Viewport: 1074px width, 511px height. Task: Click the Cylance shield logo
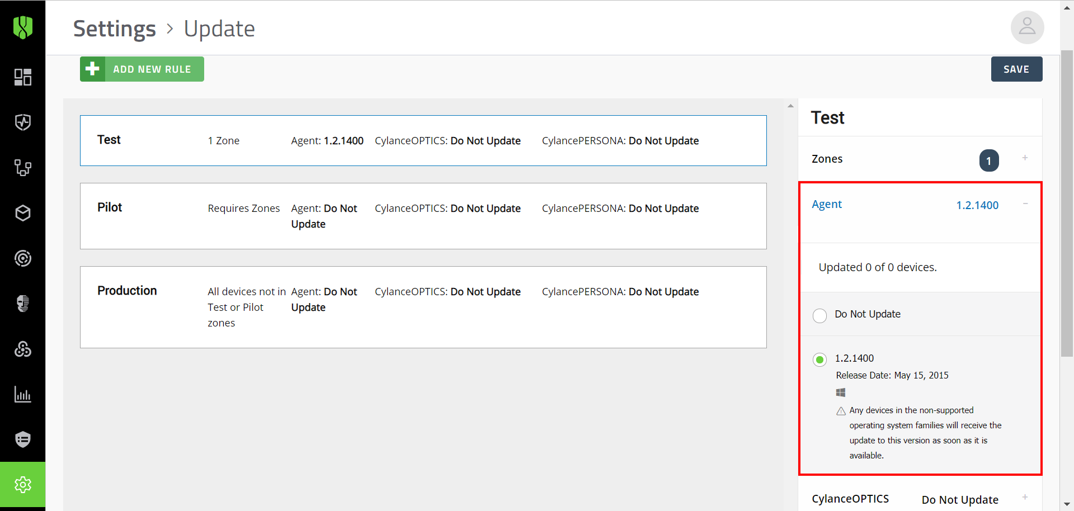[x=23, y=27]
